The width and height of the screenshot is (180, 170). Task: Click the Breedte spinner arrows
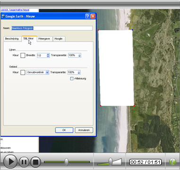(48, 55)
